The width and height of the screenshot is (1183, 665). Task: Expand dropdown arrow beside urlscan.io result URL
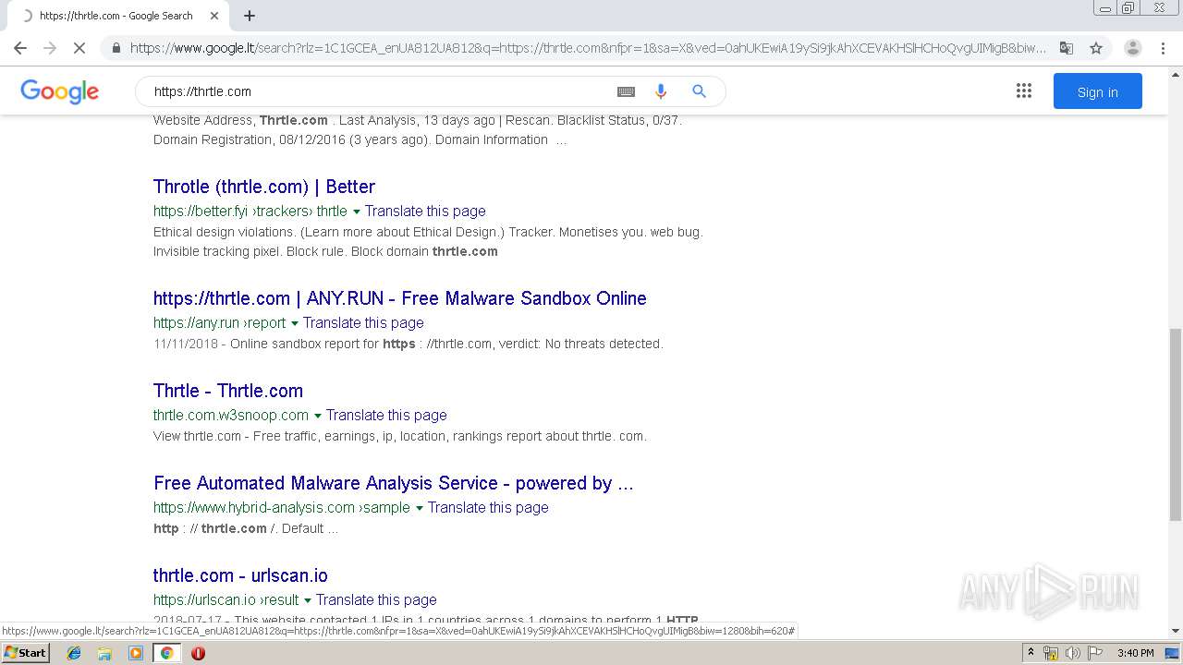[x=308, y=600]
